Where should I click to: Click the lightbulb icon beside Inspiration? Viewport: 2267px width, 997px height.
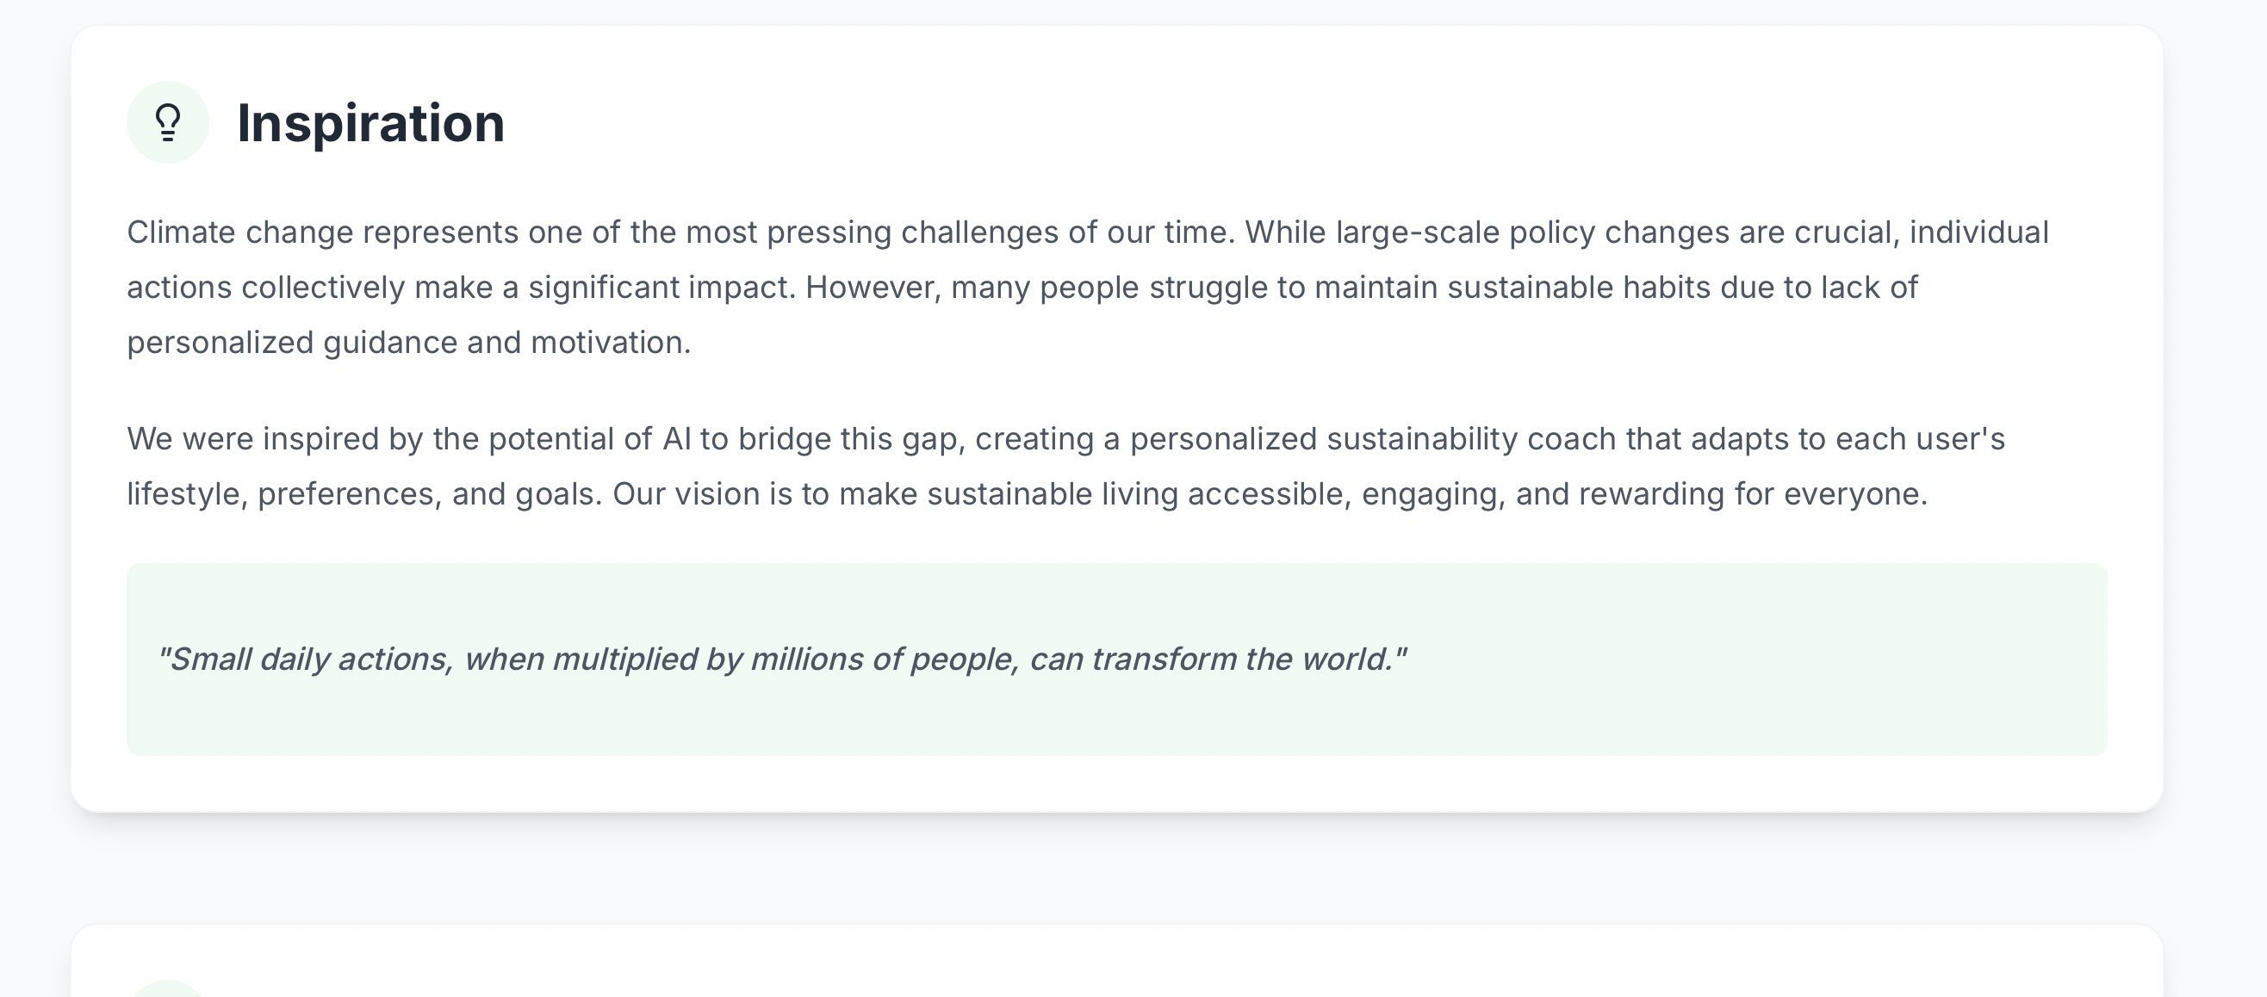[167, 122]
